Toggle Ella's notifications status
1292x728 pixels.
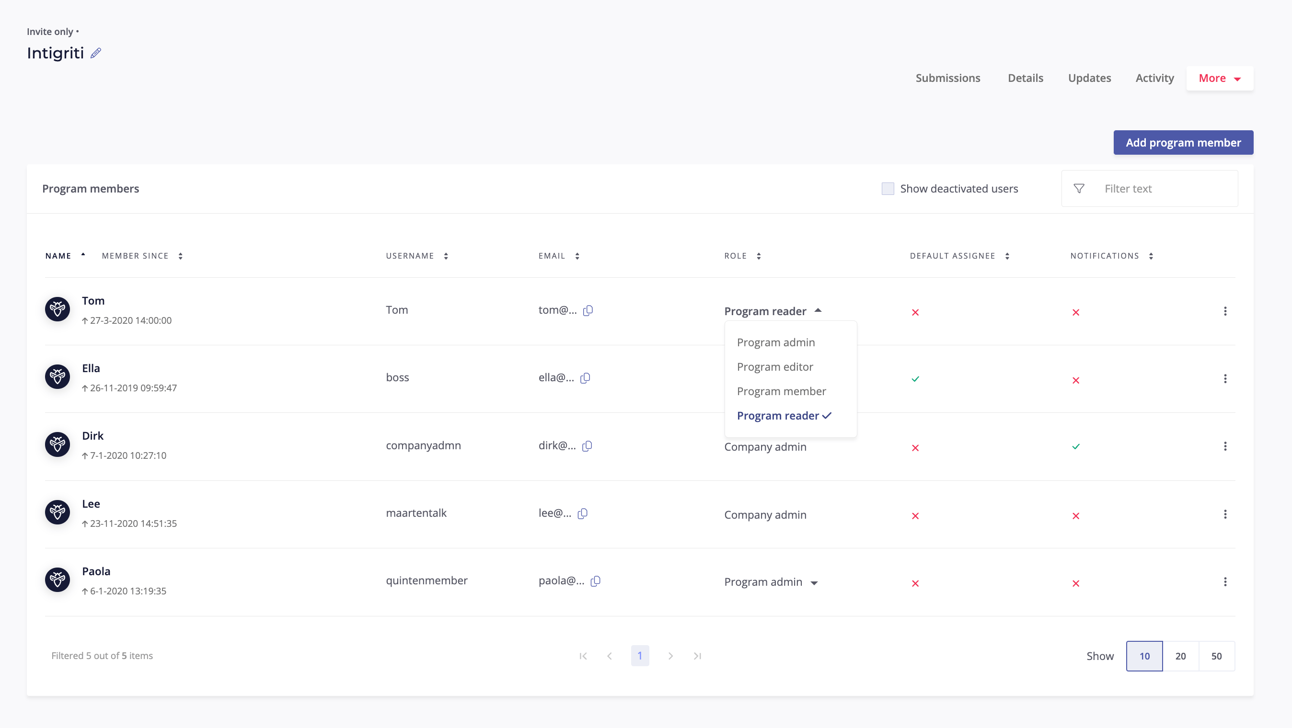(x=1076, y=381)
